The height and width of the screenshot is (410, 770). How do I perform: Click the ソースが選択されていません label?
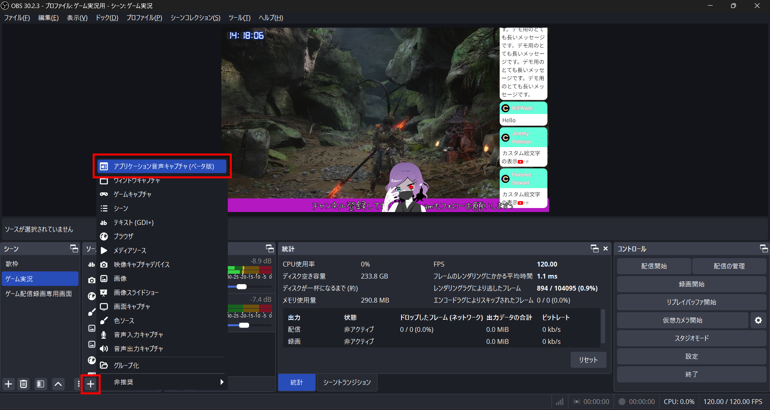coord(39,229)
